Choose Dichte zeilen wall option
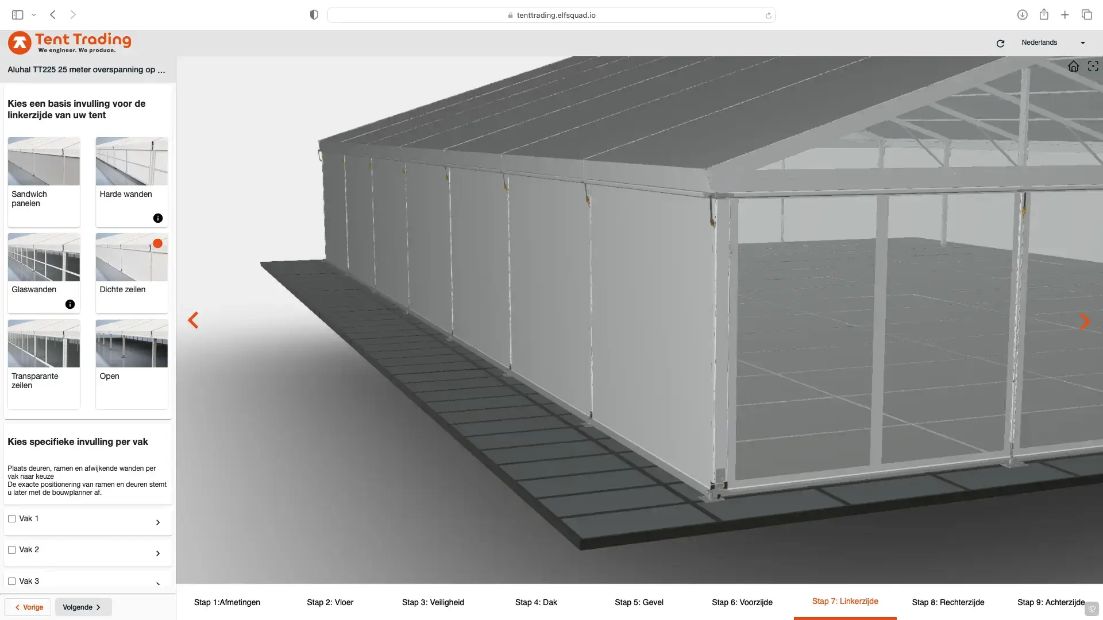Image resolution: width=1103 pixels, height=620 pixels. click(x=132, y=273)
